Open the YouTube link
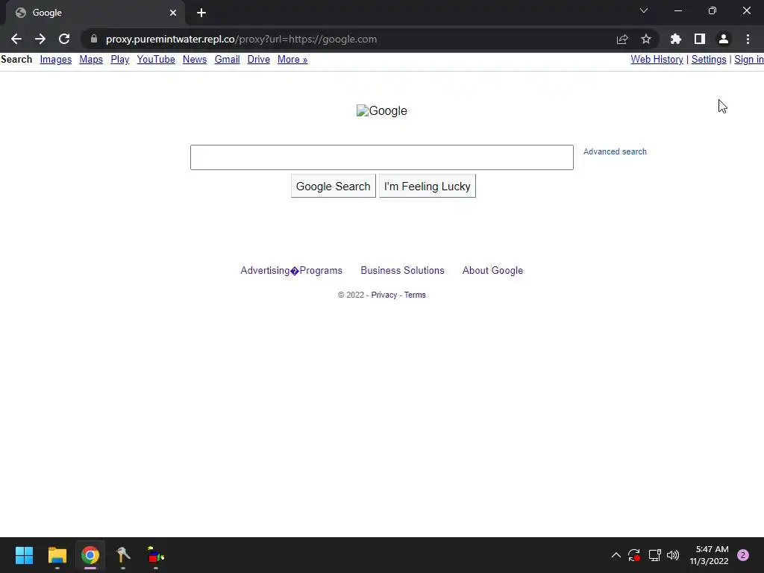Image resolution: width=764 pixels, height=573 pixels. [x=156, y=60]
